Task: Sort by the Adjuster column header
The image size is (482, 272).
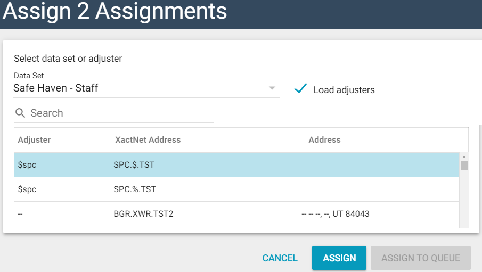Action: tap(34, 140)
